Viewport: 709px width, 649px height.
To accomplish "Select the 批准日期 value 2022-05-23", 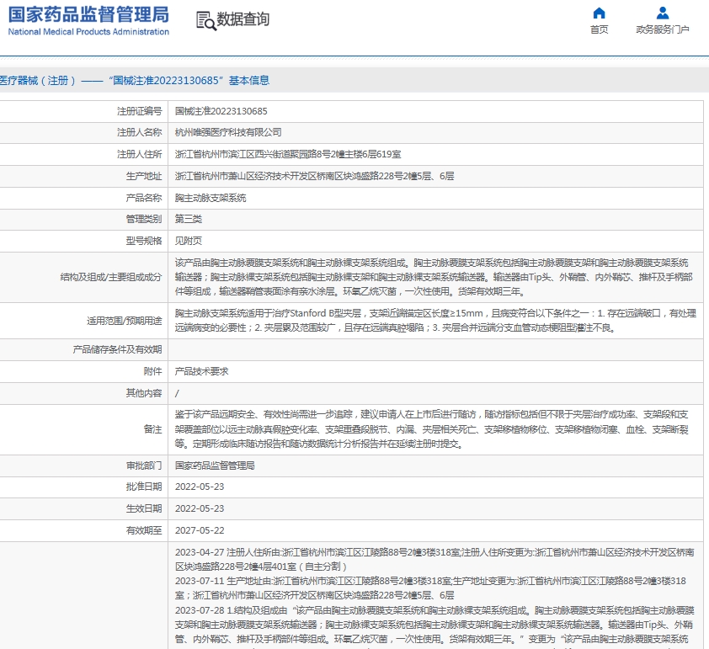I will [200, 487].
